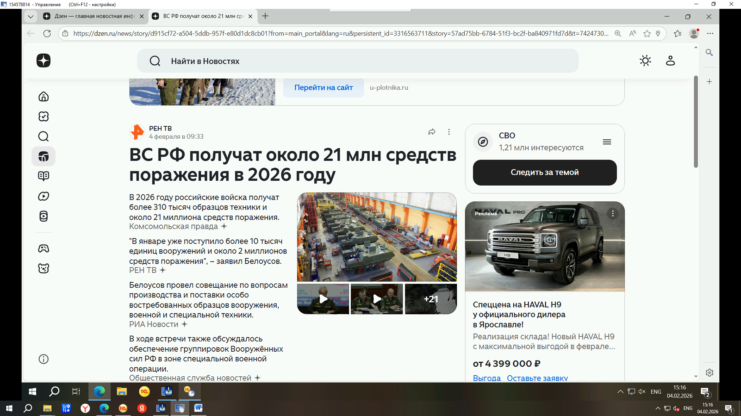
Task: Open the article three-dot options menu
Action: pos(449,132)
